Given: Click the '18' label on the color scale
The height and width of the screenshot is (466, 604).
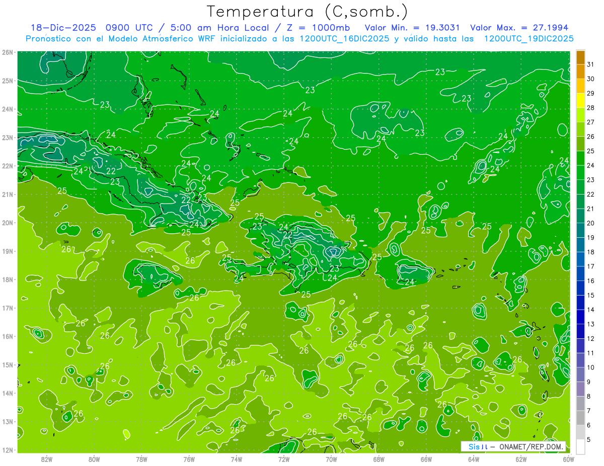Looking at the screenshot, I should (x=591, y=252).
